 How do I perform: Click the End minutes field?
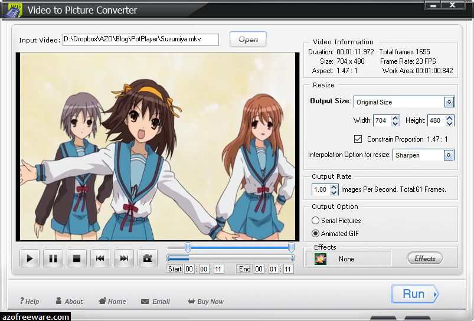tap(273, 269)
